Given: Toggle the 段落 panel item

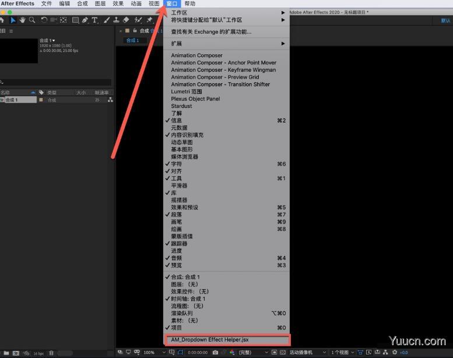Looking at the screenshot, I should [x=226, y=215].
